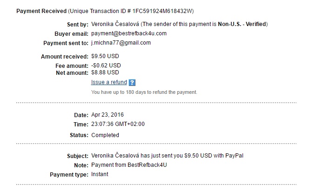This screenshot has width=324, height=191.
Task: Click the net amount $8.88 USD
Action: click(x=105, y=72)
